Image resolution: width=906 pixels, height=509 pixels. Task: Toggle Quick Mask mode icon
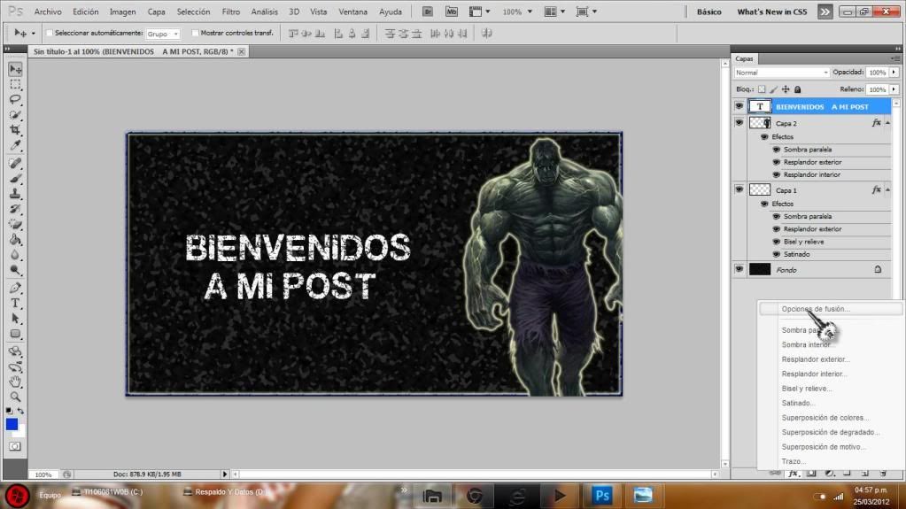[16, 446]
